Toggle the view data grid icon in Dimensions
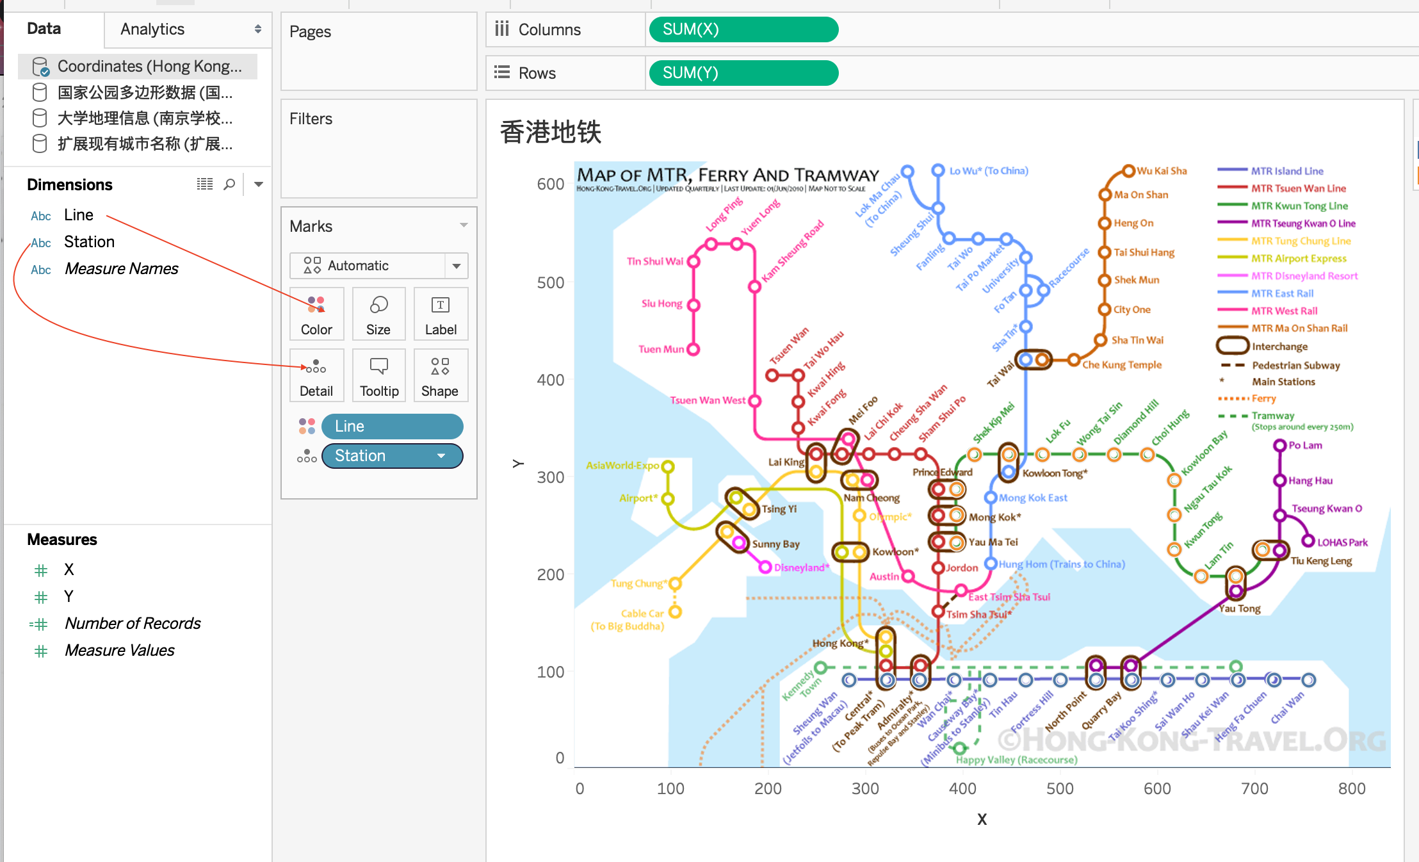Image resolution: width=1419 pixels, height=862 pixels. click(205, 184)
